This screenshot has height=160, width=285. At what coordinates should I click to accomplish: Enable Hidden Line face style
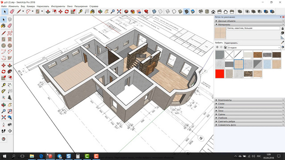[x=174, y=12]
